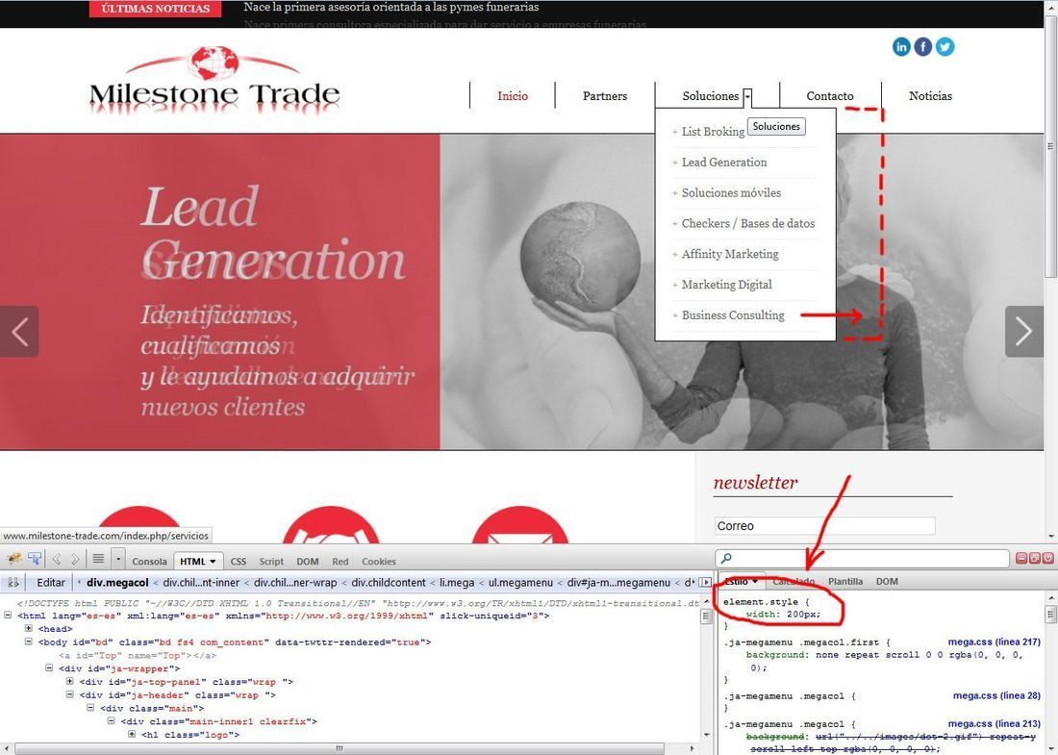This screenshot has height=755, width=1058.
Task: Open the LinkedIn social icon
Action: (901, 46)
